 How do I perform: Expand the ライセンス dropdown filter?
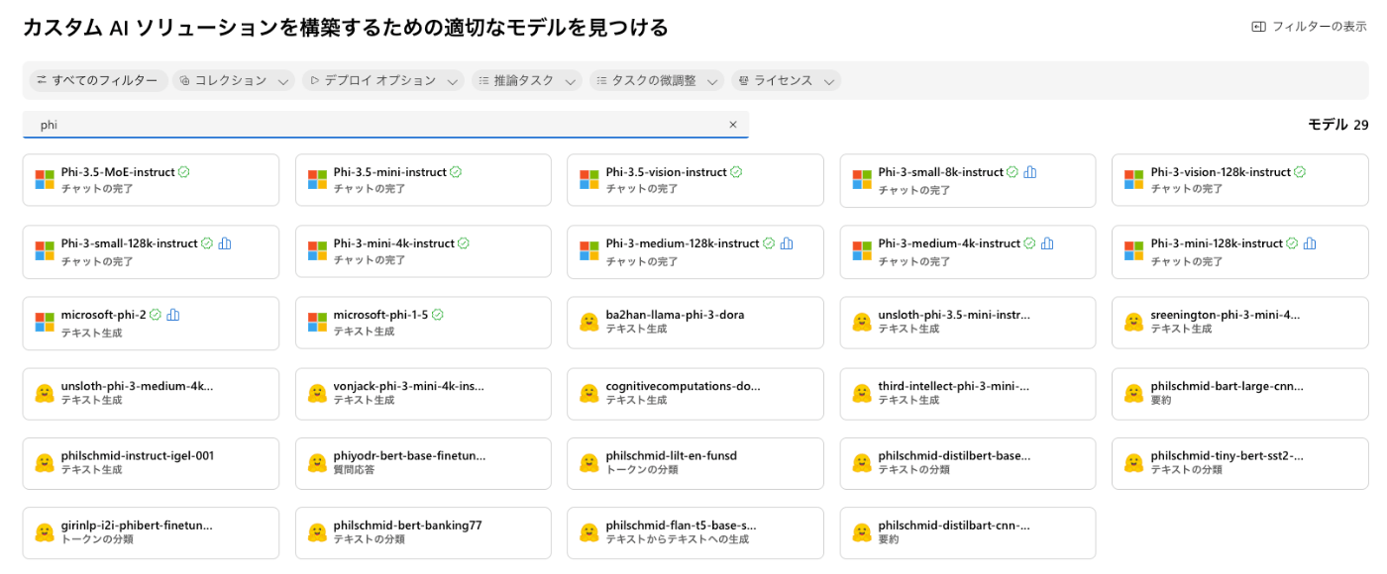787,80
